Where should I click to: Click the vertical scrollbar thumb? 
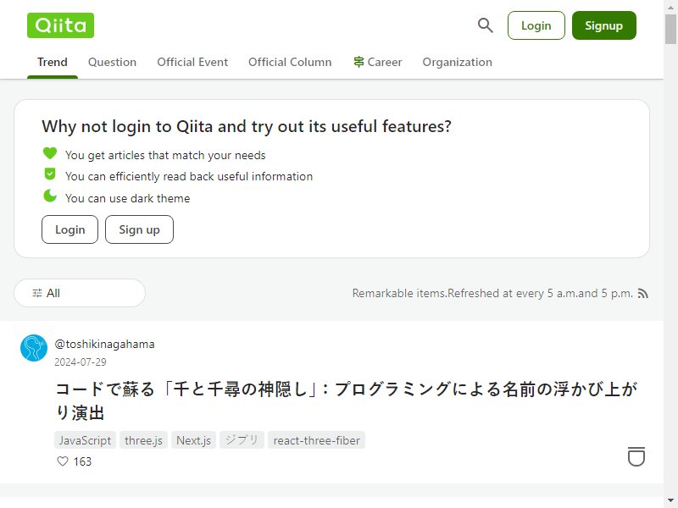[670, 29]
